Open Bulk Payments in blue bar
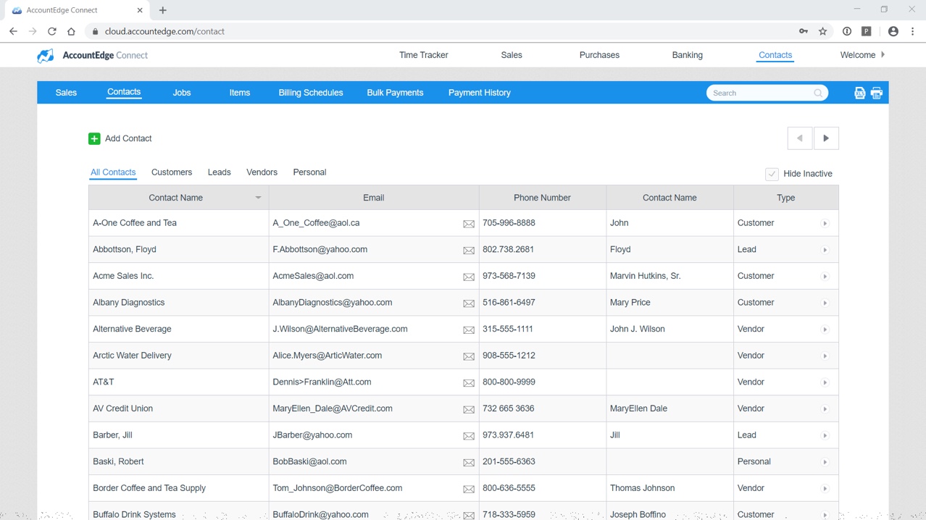 coord(395,93)
